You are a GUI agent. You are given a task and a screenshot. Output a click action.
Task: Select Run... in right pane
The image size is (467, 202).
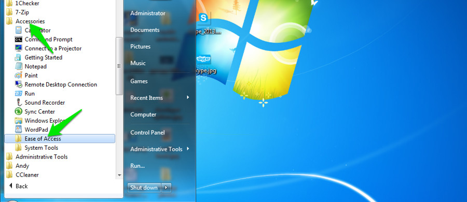click(138, 166)
